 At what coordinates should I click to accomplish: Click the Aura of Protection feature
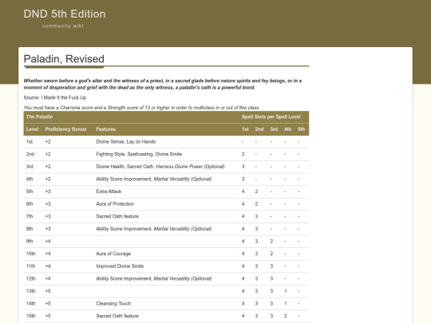115,204
